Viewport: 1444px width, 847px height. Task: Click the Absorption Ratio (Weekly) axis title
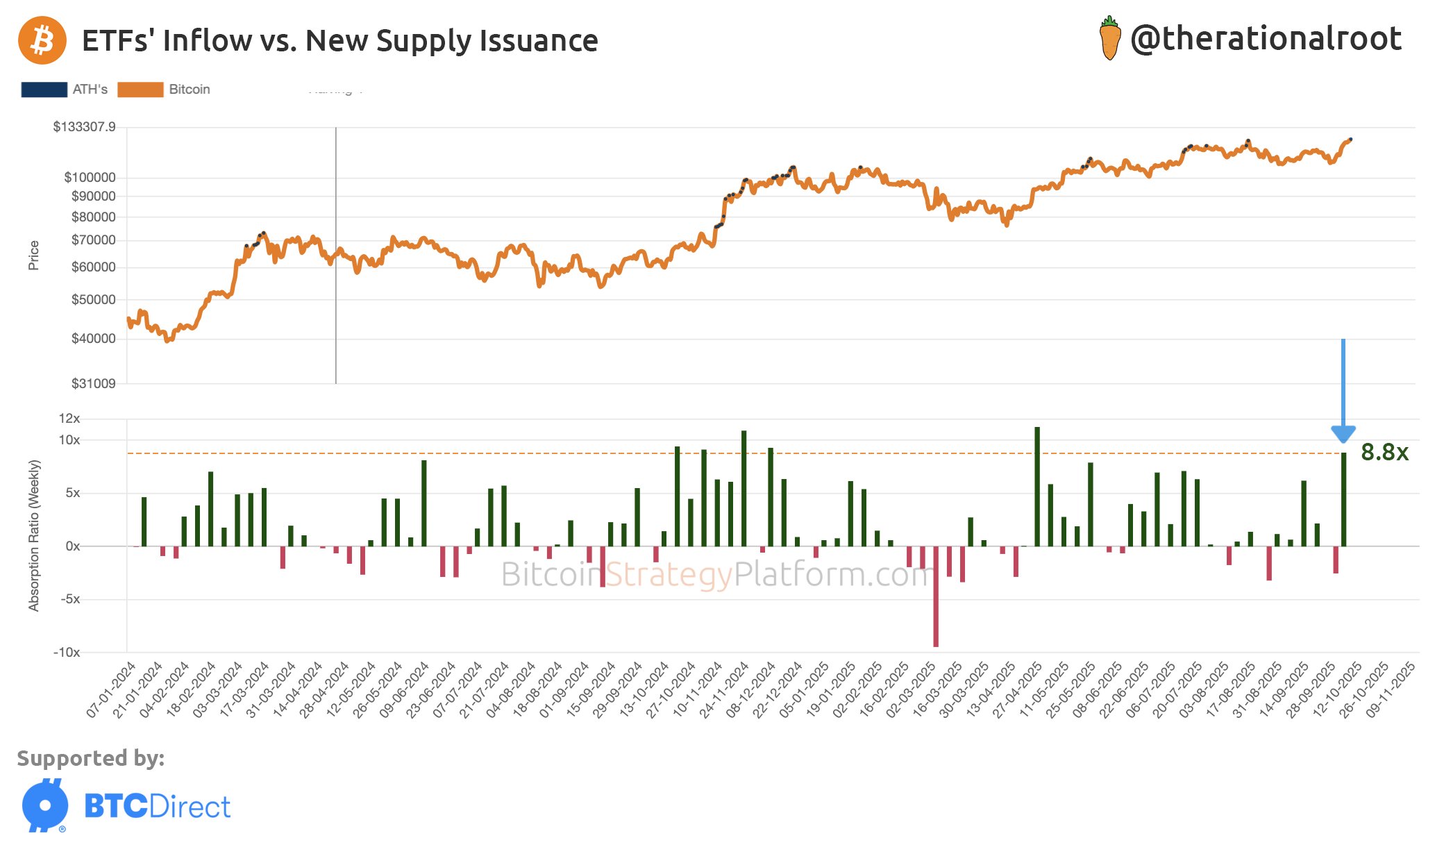point(34,535)
